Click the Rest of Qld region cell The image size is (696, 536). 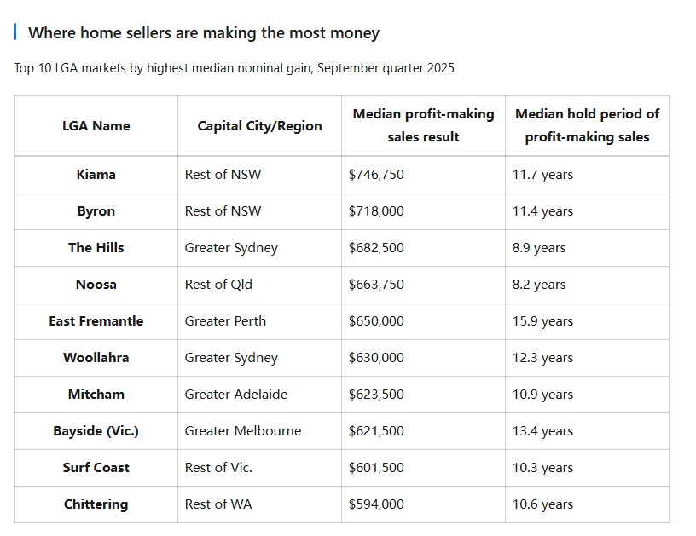[218, 285]
